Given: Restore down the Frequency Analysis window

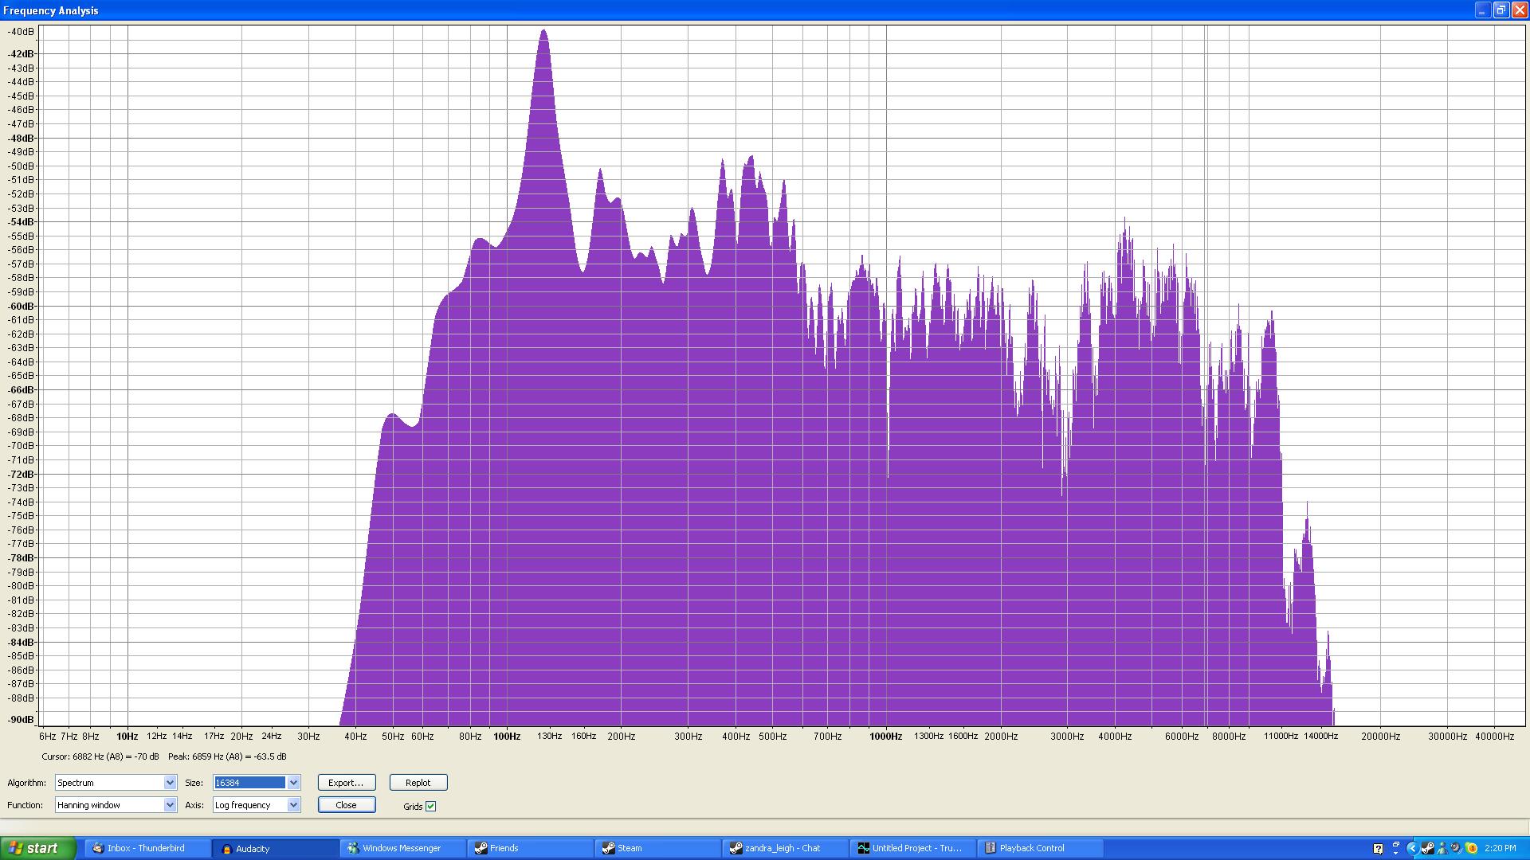Looking at the screenshot, I should click(1501, 10).
